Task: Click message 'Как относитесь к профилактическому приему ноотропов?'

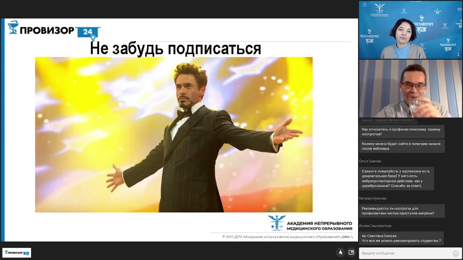Action: [x=402, y=131]
